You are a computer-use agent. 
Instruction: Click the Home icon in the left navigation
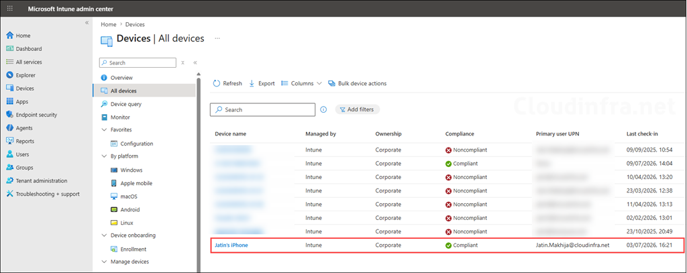(10, 36)
